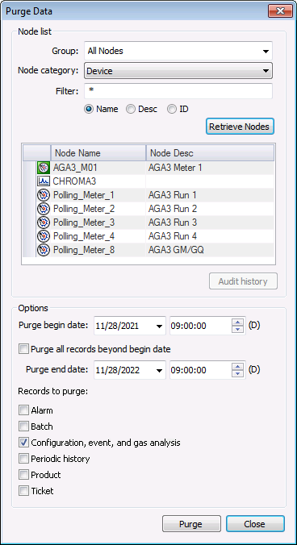
Task: Select the Polling_Meter_8 node name
Action: tap(83, 250)
